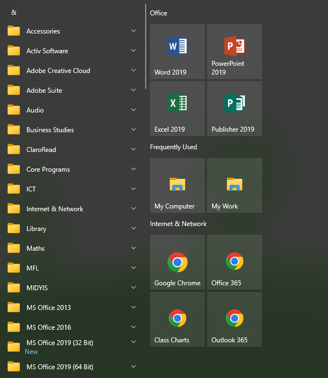Expand the Accessories folder chevron

click(134, 31)
